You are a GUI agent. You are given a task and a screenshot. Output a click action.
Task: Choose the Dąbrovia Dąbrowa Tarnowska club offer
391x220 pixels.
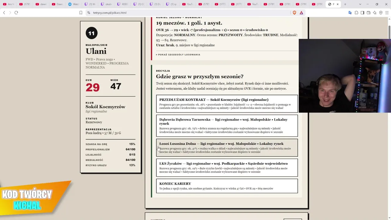pyautogui.click(x=227, y=126)
